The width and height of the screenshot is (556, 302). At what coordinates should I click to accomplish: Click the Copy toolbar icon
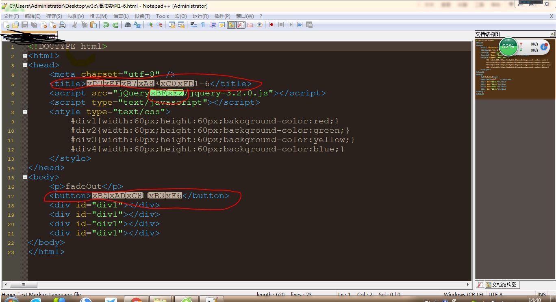[x=84, y=25]
